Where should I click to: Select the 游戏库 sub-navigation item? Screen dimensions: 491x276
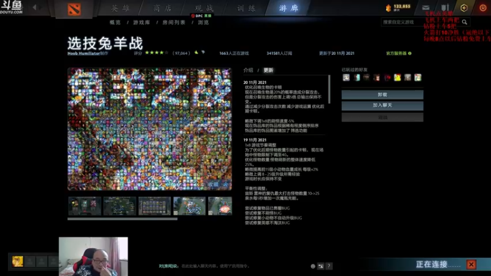[x=142, y=23]
